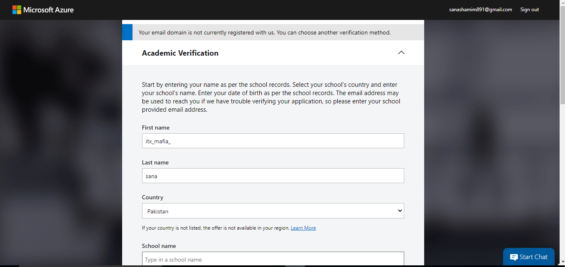Click the Microsoft Azure logo
The image size is (565, 267).
coord(43,9)
